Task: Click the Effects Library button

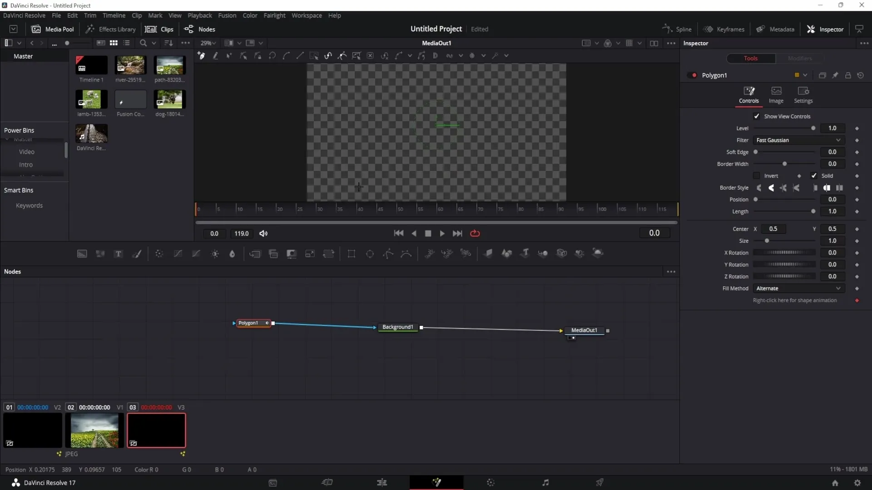Action: [111, 29]
